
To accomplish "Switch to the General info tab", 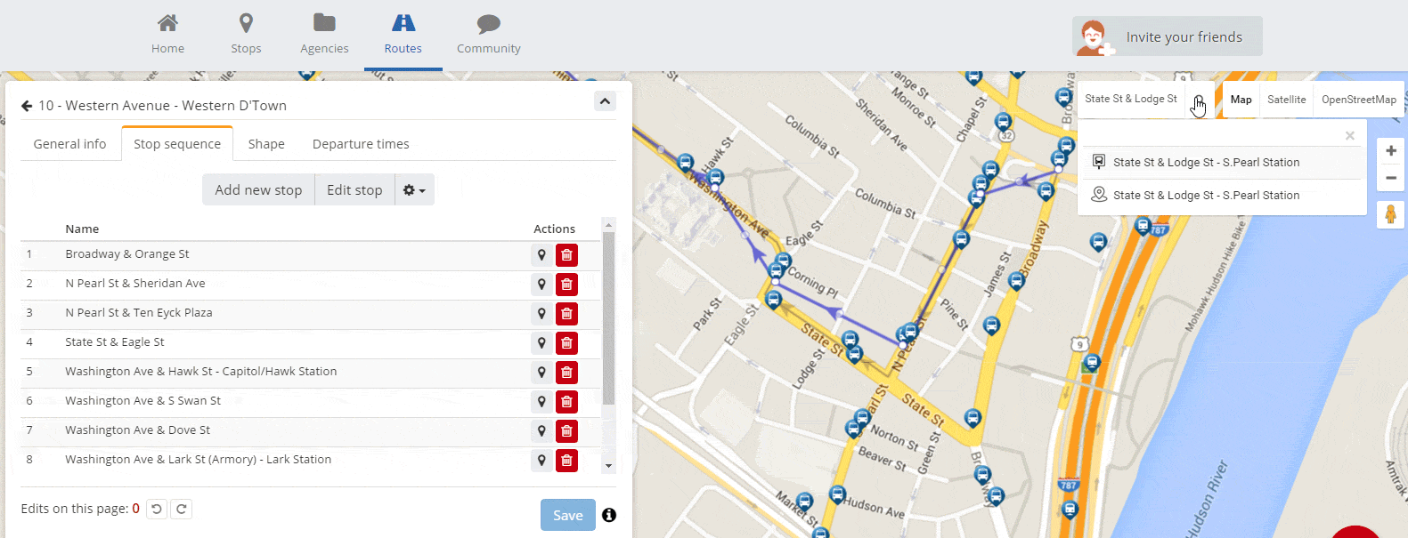I will 69,144.
